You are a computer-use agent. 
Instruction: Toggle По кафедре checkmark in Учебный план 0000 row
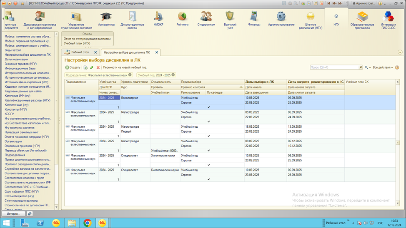pos(209,151)
